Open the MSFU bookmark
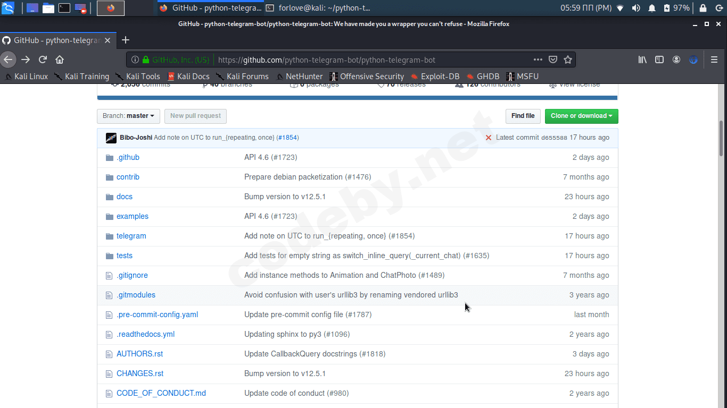 pos(522,76)
